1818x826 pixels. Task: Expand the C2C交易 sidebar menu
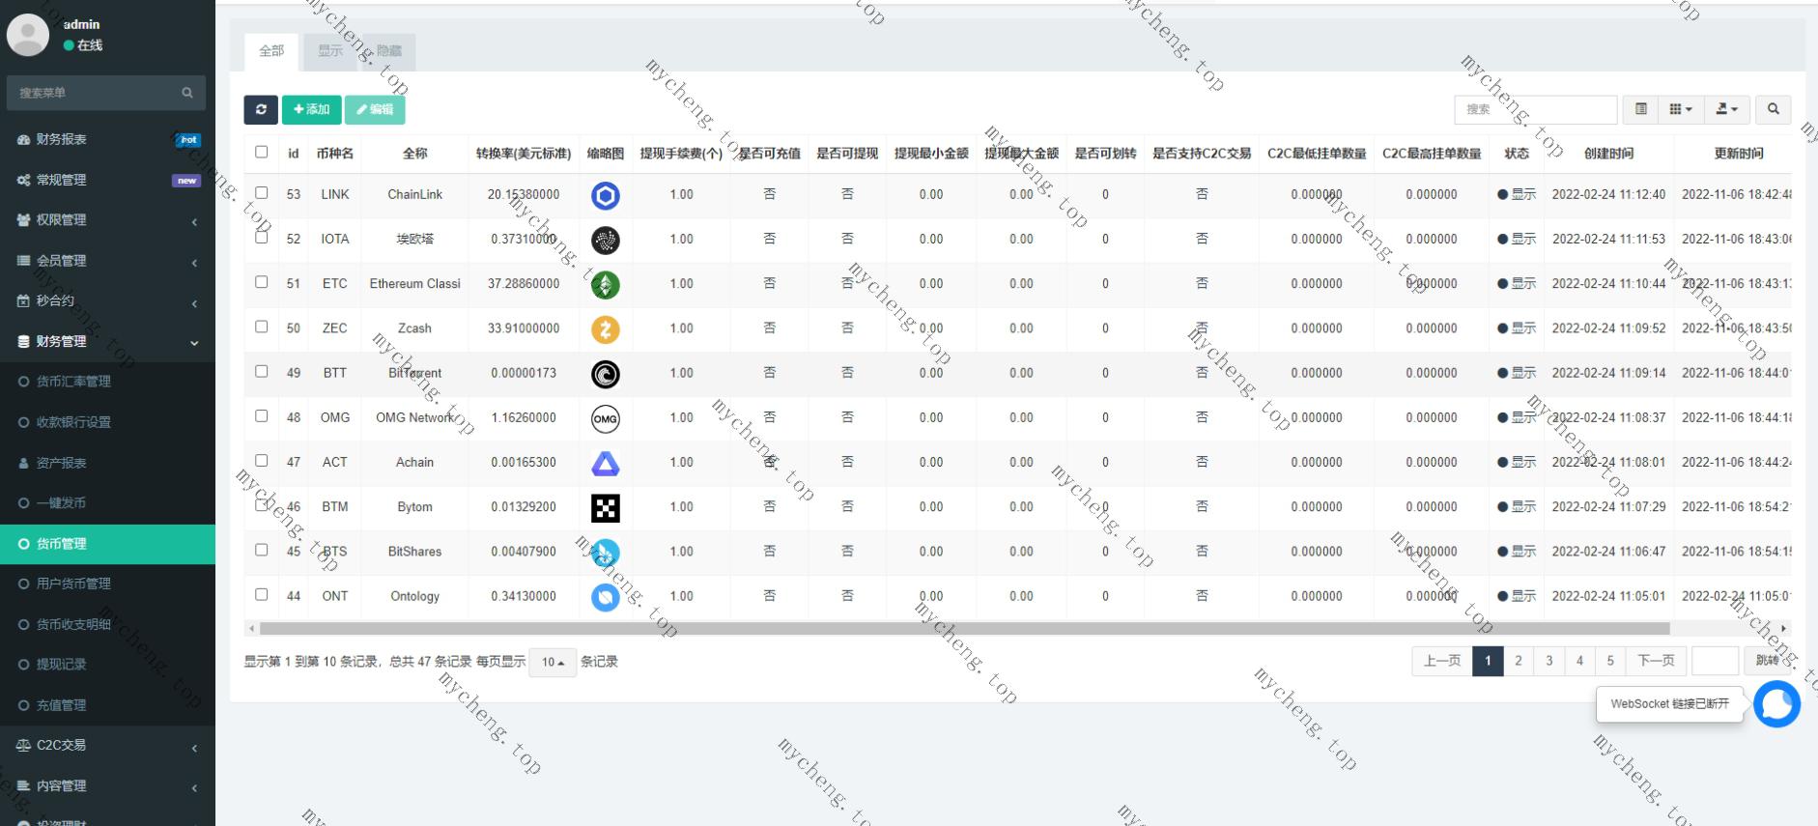pyautogui.click(x=107, y=745)
